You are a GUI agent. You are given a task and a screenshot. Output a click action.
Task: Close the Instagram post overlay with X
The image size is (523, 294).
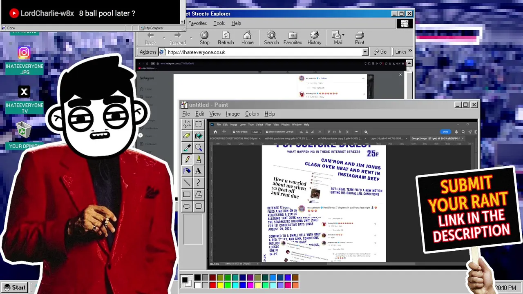point(400,75)
